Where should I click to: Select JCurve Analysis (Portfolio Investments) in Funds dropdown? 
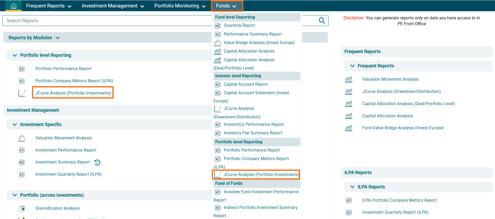pos(261,175)
